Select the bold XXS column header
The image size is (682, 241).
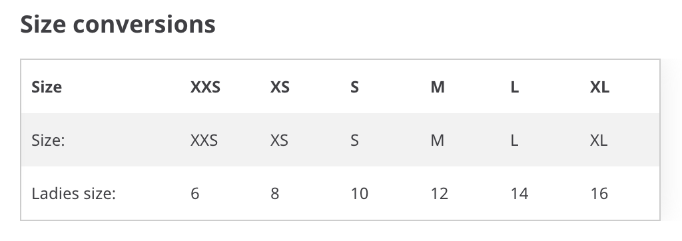205,87
